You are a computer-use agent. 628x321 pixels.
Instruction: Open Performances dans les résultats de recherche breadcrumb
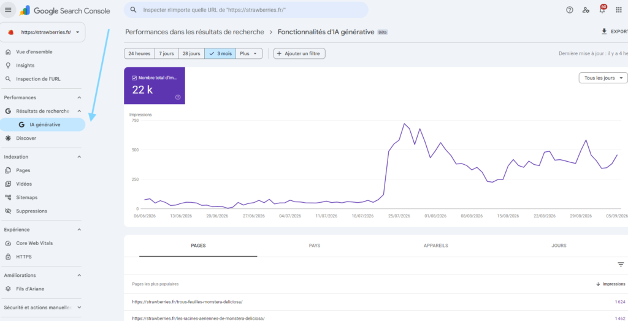[194, 32]
